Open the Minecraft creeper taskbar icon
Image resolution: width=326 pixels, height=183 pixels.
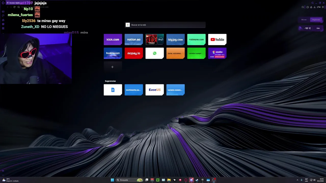point(158,180)
